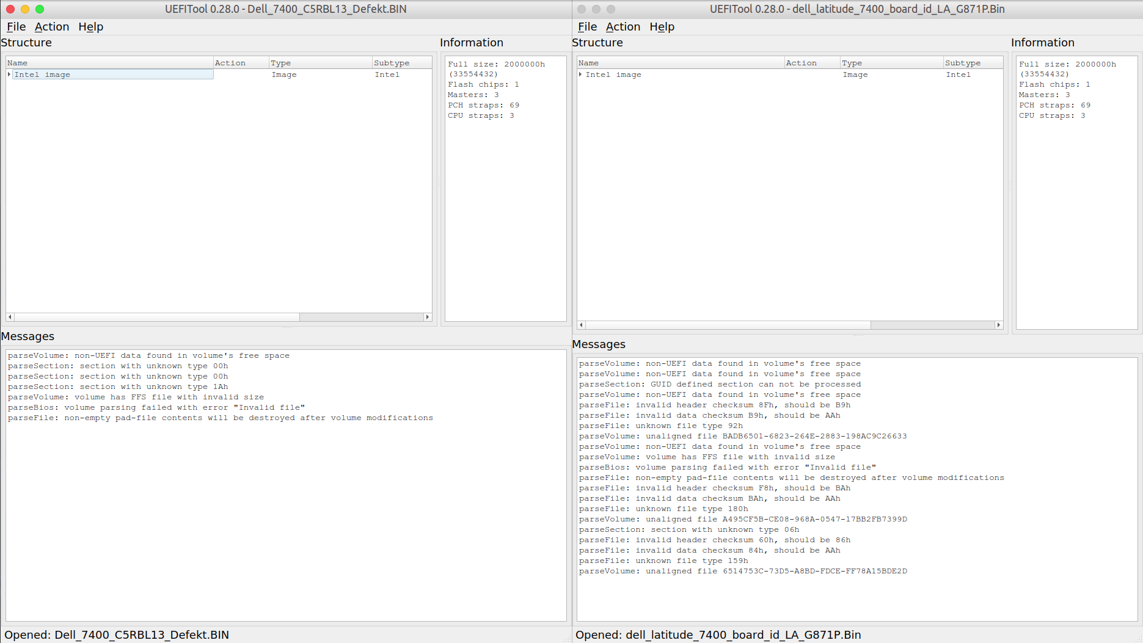Close the Defekt.BIN window with red button
This screenshot has height=643, width=1143.
point(10,9)
